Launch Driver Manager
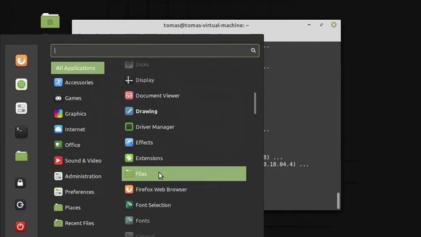This screenshot has width=421, height=237. click(x=184, y=127)
